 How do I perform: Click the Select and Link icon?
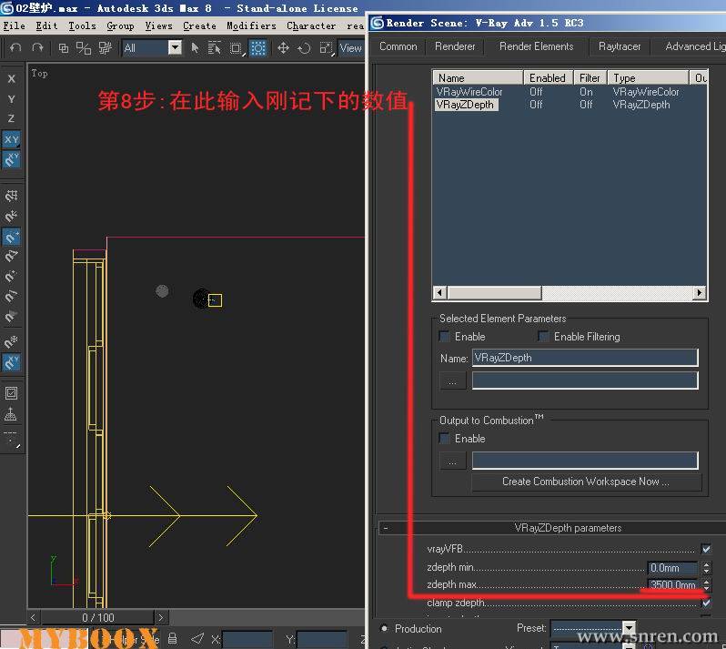64,47
